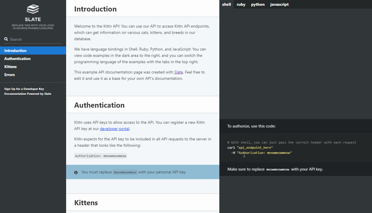The image size is (372, 213).
Task: Open the Errors sidebar section
Action: 33,75
